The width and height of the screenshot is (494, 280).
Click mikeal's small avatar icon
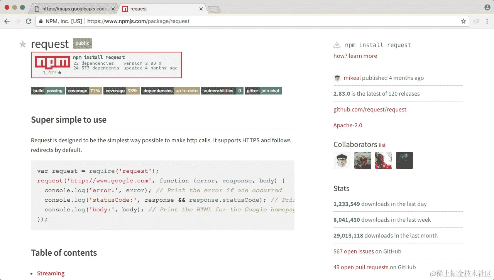coord(337,78)
